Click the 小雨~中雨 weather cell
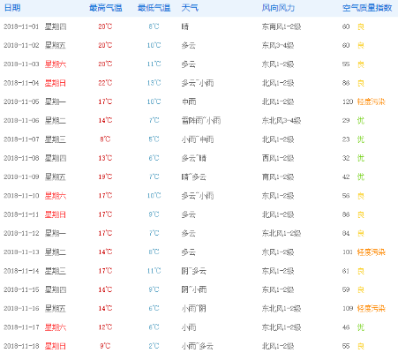Screen dimensions: 398x353 198,139
